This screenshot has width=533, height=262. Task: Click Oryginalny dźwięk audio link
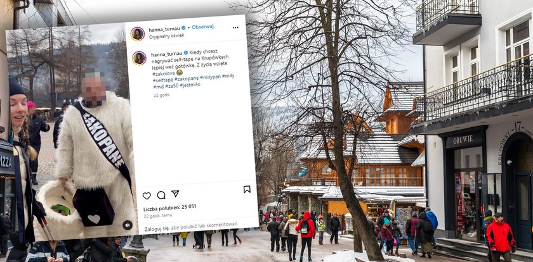coord(166,36)
